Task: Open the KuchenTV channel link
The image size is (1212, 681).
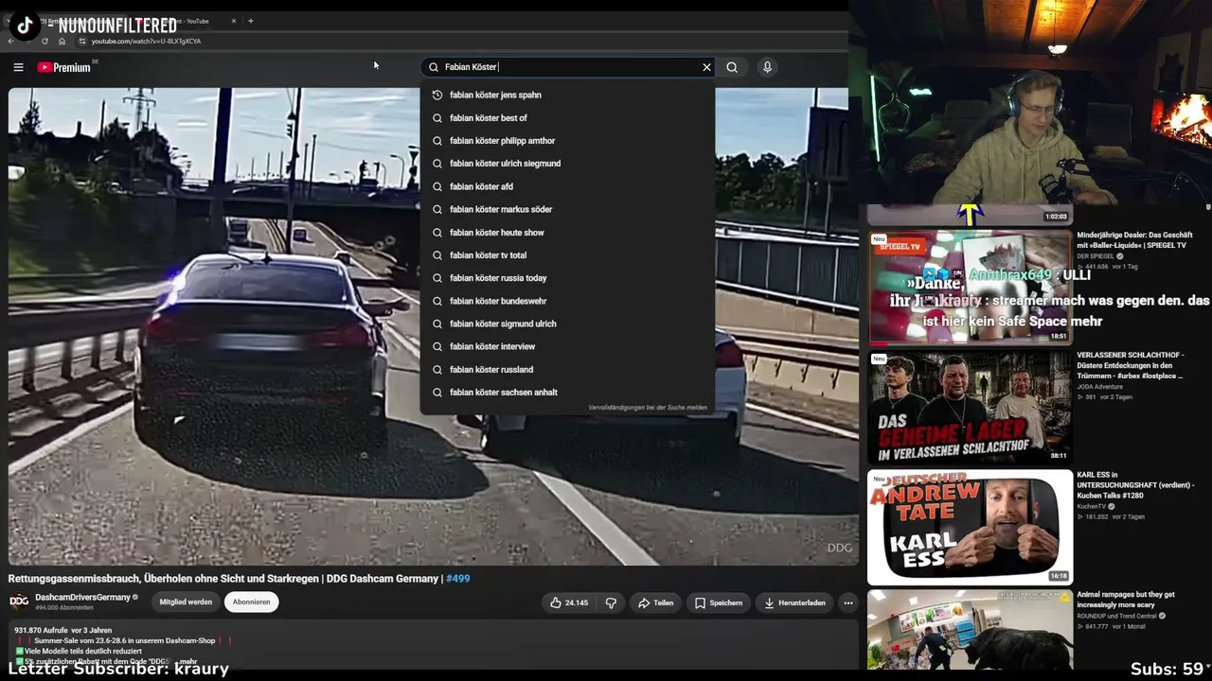Action: tap(1091, 507)
